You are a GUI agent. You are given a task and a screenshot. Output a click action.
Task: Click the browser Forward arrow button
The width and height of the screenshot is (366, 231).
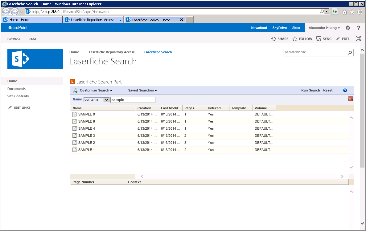pyautogui.click(x=14, y=11)
